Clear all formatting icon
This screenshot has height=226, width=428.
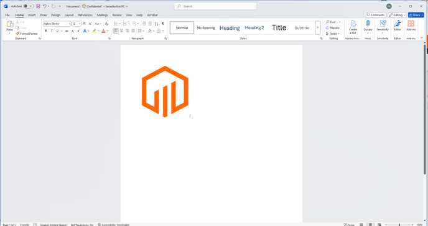[x=107, y=24]
